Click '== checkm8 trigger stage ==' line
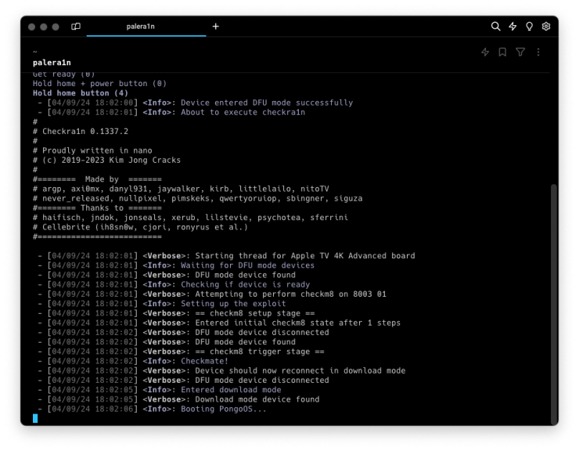Image resolution: width=579 pixels, height=451 pixels. click(x=260, y=352)
